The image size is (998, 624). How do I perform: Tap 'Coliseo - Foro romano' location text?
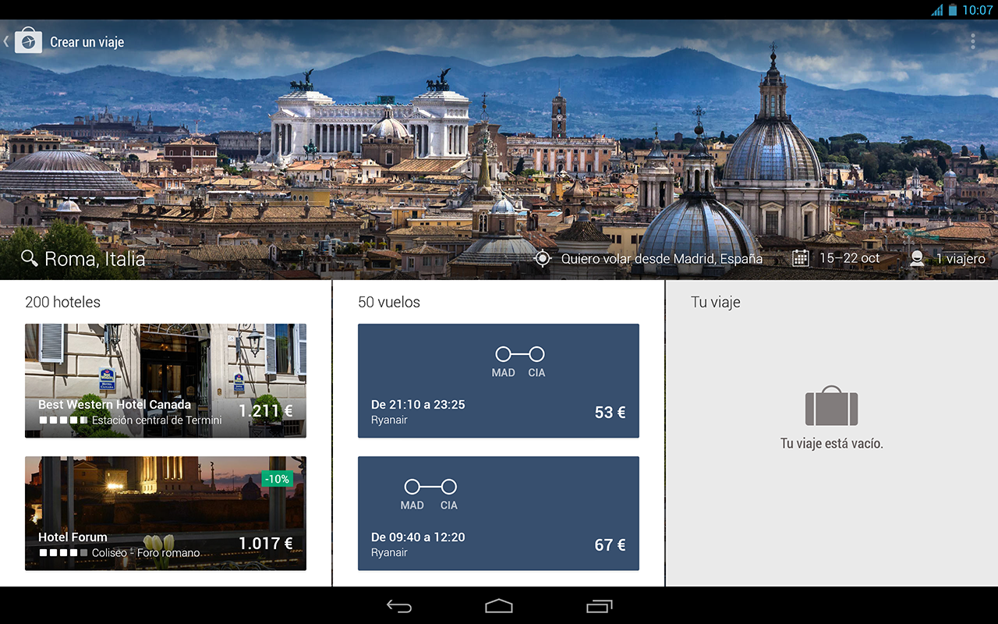tap(146, 553)
